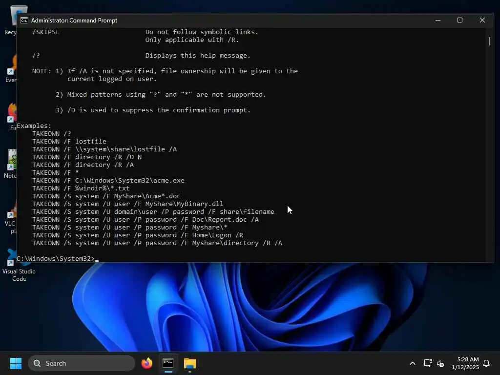Close the Command Prompt window
500x375 pixels.
pyautogui.click(x=482, y=21)
